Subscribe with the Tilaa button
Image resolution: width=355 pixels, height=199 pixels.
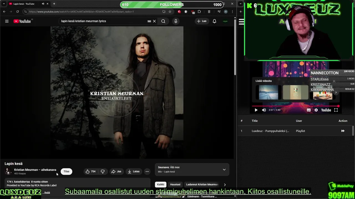[66, 171]
